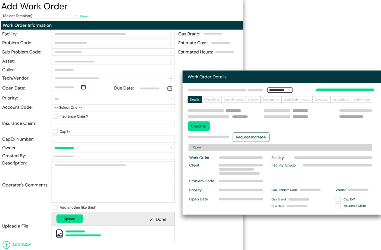
Task: Click the Facility Group: label
Action: coord(284,165)
